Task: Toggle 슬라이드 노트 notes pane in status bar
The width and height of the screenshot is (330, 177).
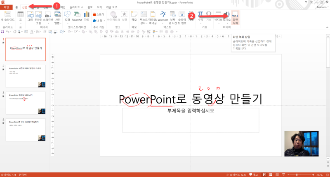Action: tap(236, 175)
